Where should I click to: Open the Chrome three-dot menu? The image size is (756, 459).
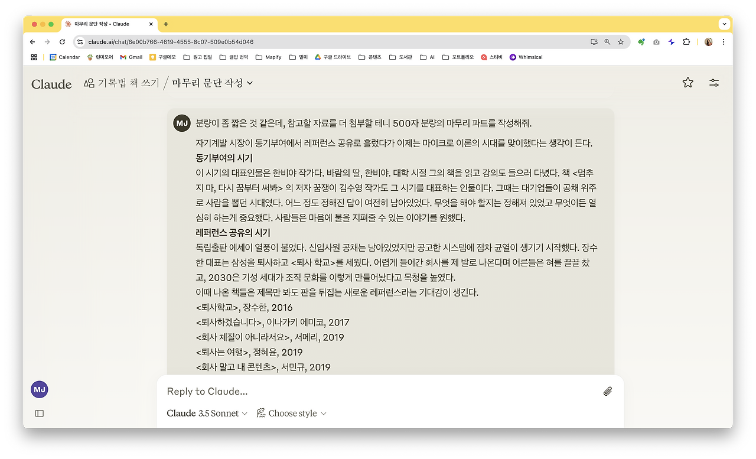click(724, 42)
